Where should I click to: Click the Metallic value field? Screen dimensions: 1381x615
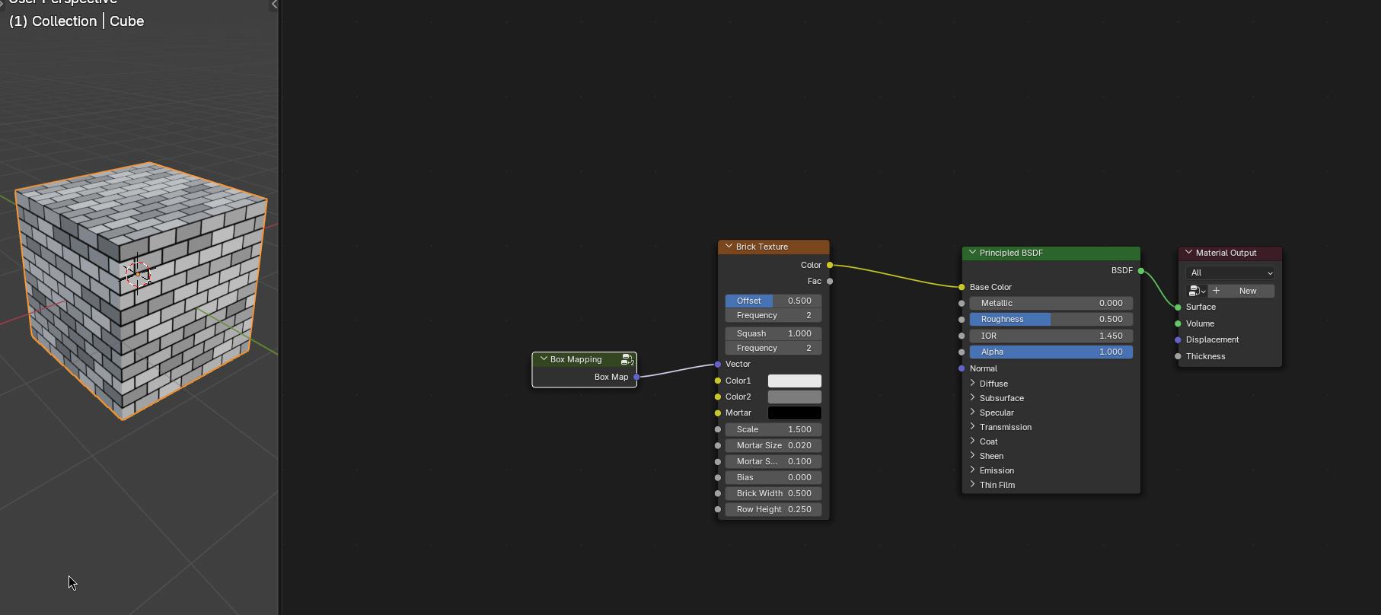tap(1051, 303)
